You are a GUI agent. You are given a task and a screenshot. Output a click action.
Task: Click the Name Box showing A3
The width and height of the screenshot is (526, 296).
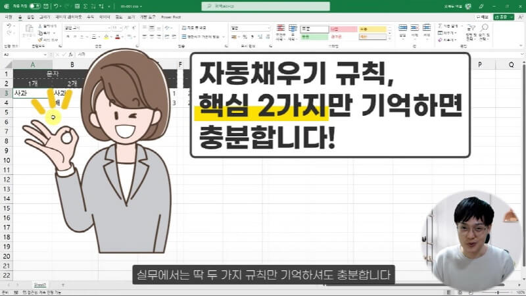[x=24, y=55]
